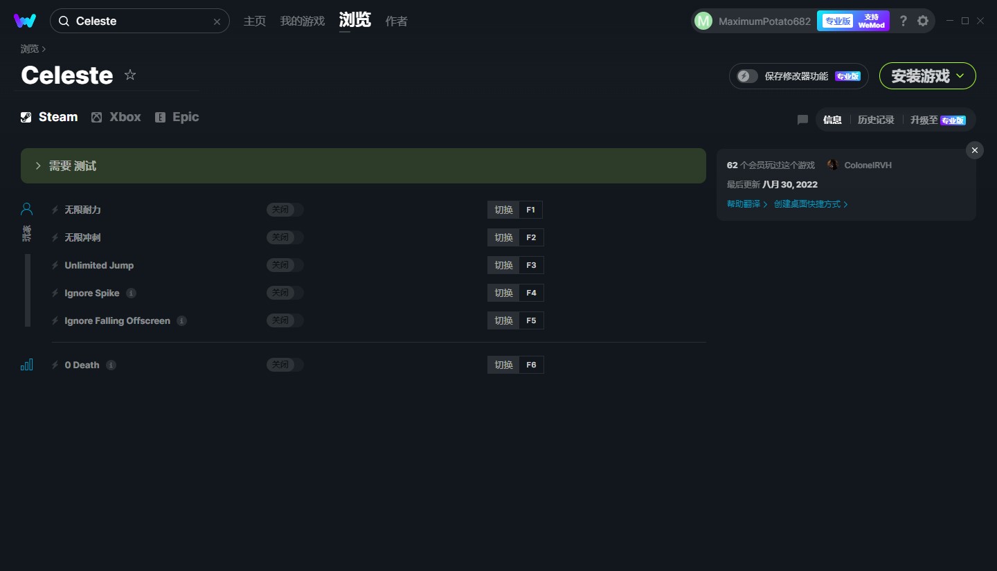Image resolution: width=997 pixels, height=571 pixels.
Task: Minimize the WeMod window
Action: coord(949,21)
